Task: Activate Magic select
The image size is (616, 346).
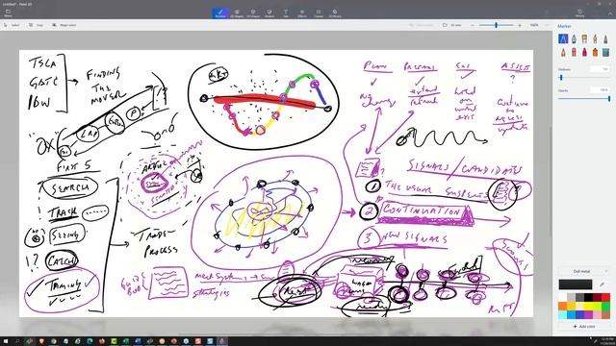Action: point(64,25)
